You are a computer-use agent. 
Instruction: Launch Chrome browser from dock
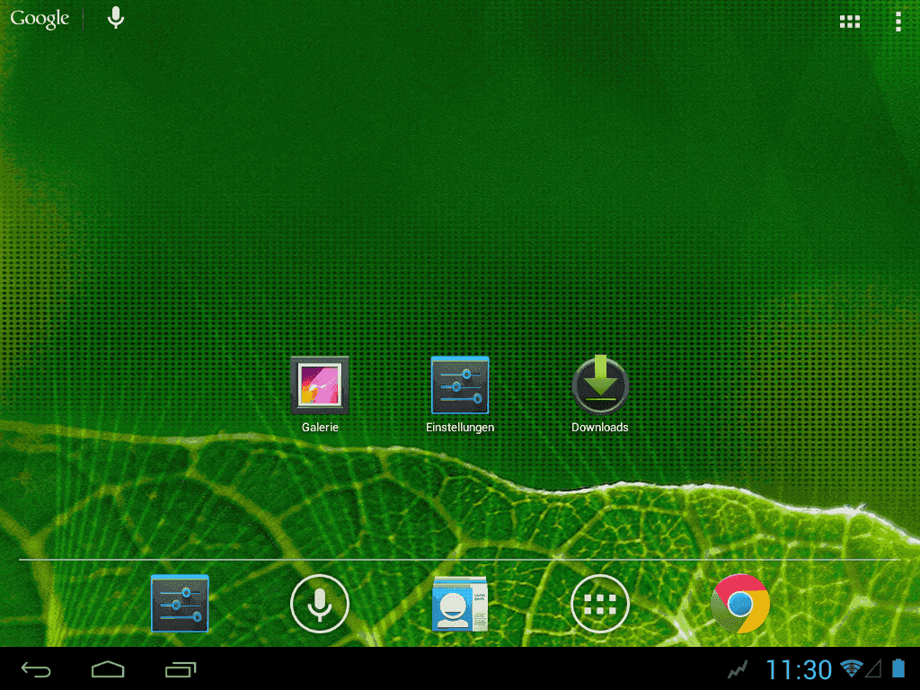(x=740, y=604)
